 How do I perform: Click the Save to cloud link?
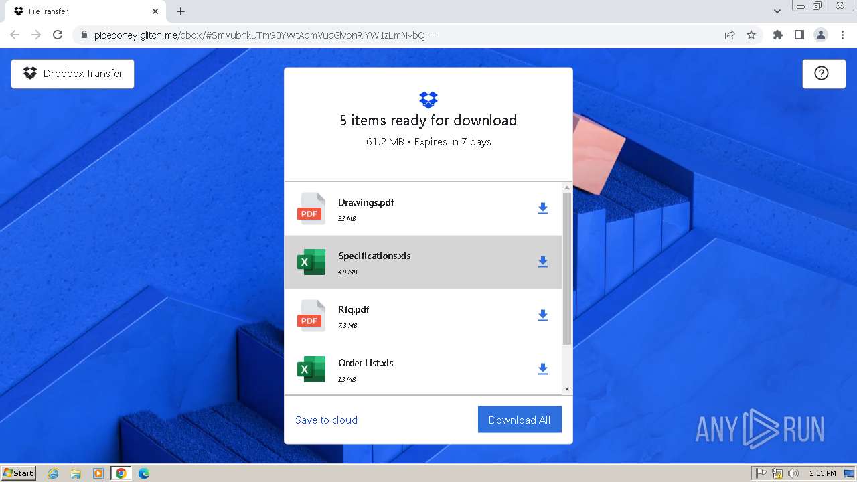pos(326,420)
